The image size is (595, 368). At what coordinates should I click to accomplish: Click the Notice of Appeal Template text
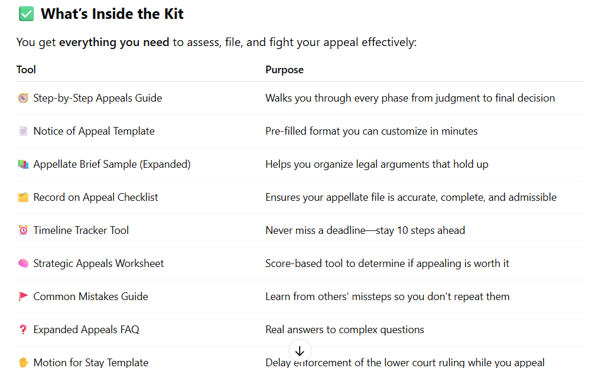(x=94, y=131)
